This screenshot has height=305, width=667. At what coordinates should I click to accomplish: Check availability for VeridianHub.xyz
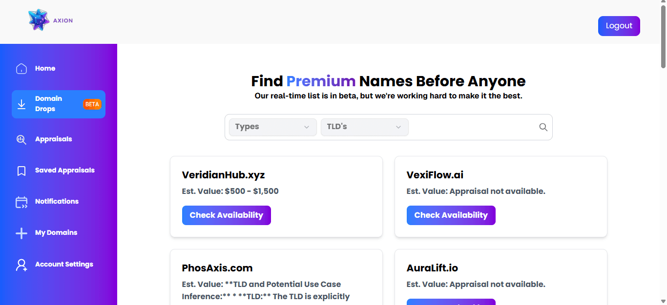226,215
